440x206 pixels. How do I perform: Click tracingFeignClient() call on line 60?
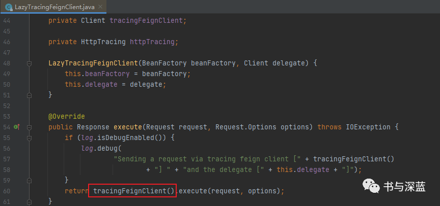pos(133,191)
